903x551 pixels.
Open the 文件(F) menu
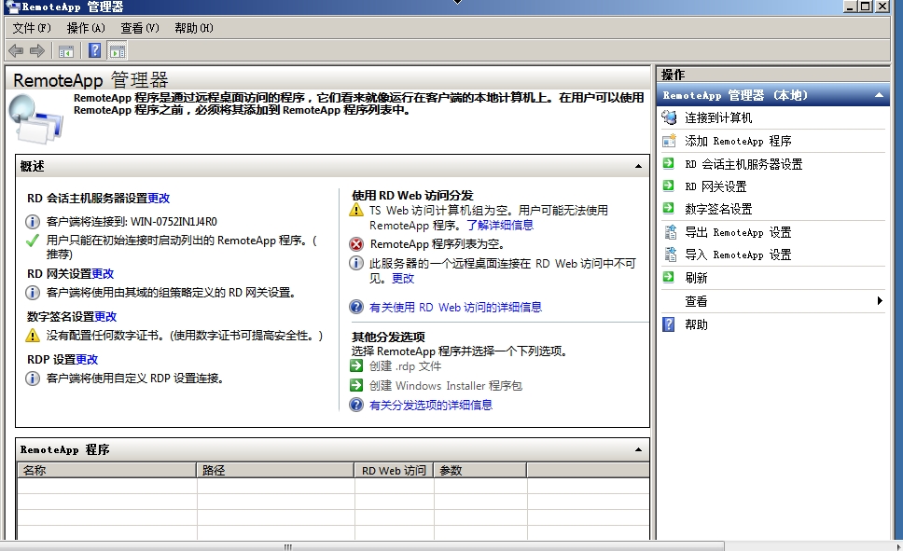point(32,28)
